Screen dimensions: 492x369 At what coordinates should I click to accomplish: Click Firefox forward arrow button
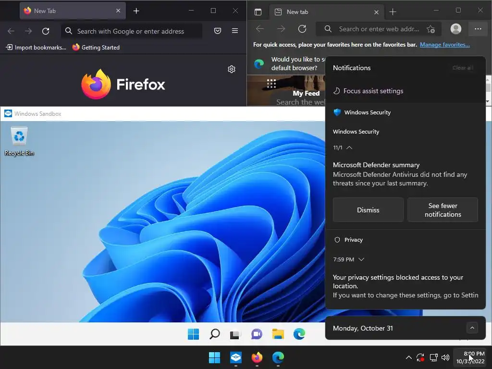click(28, 31)
